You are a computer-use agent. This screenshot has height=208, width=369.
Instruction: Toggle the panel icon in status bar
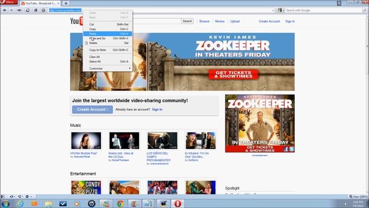[3, 196]
